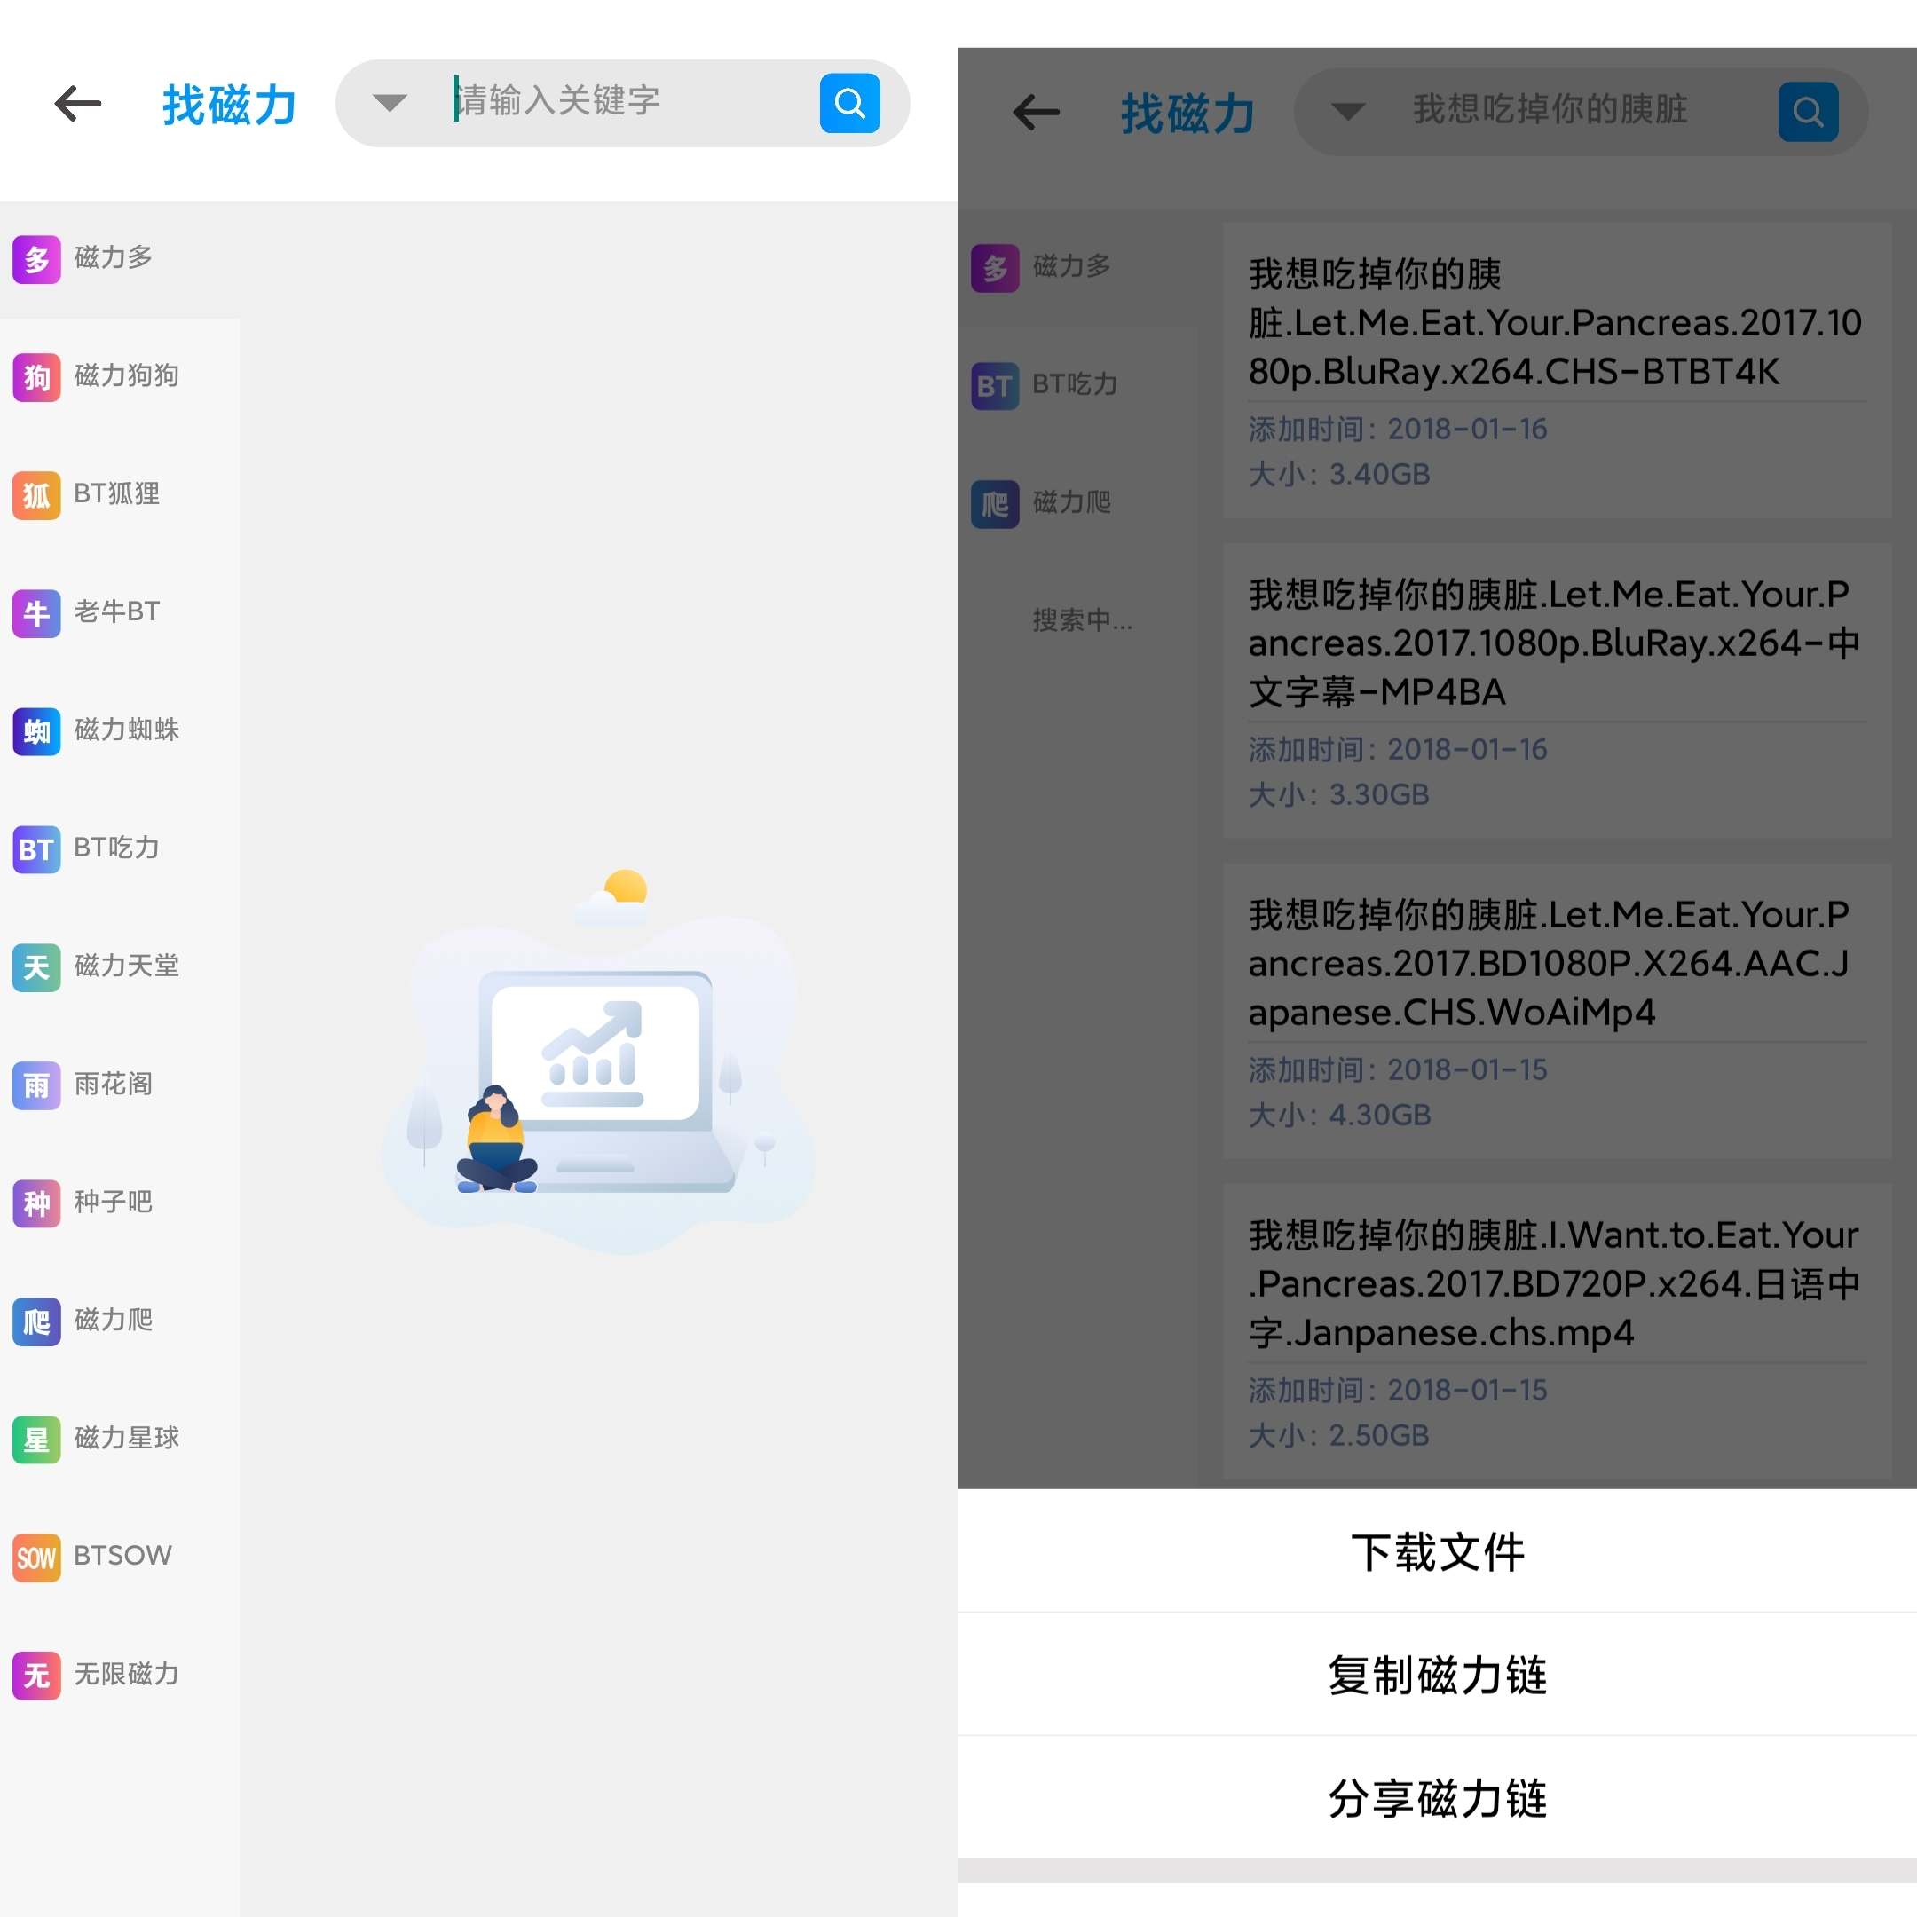This screenshot has width=1917, height=1917.
Task: Choose 下载文件 from bottom sheet
Action: coord(1438,1552)
